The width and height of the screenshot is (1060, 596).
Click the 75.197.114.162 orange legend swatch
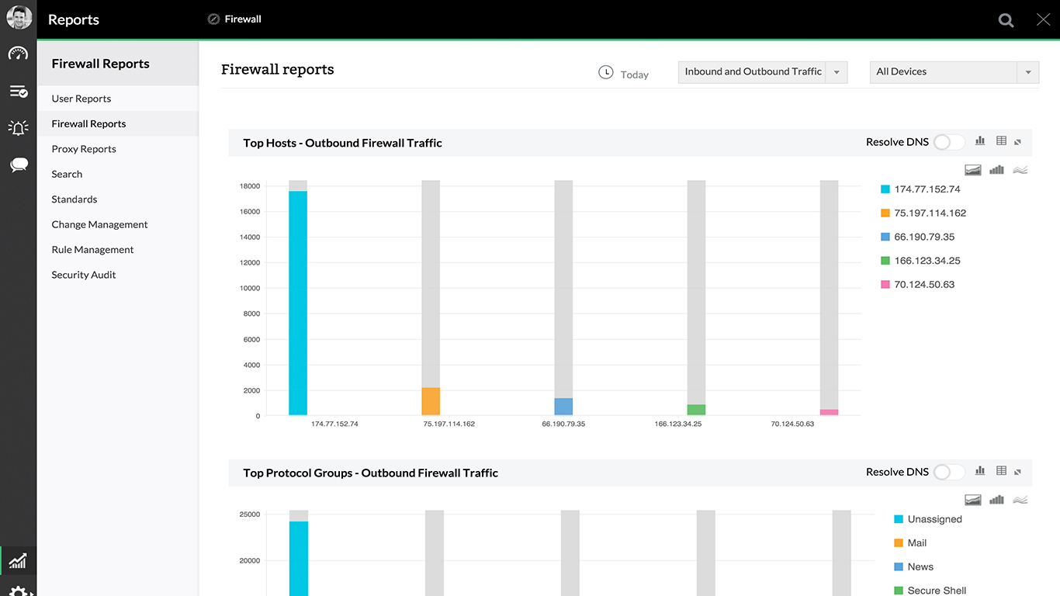tap(885, 213)
